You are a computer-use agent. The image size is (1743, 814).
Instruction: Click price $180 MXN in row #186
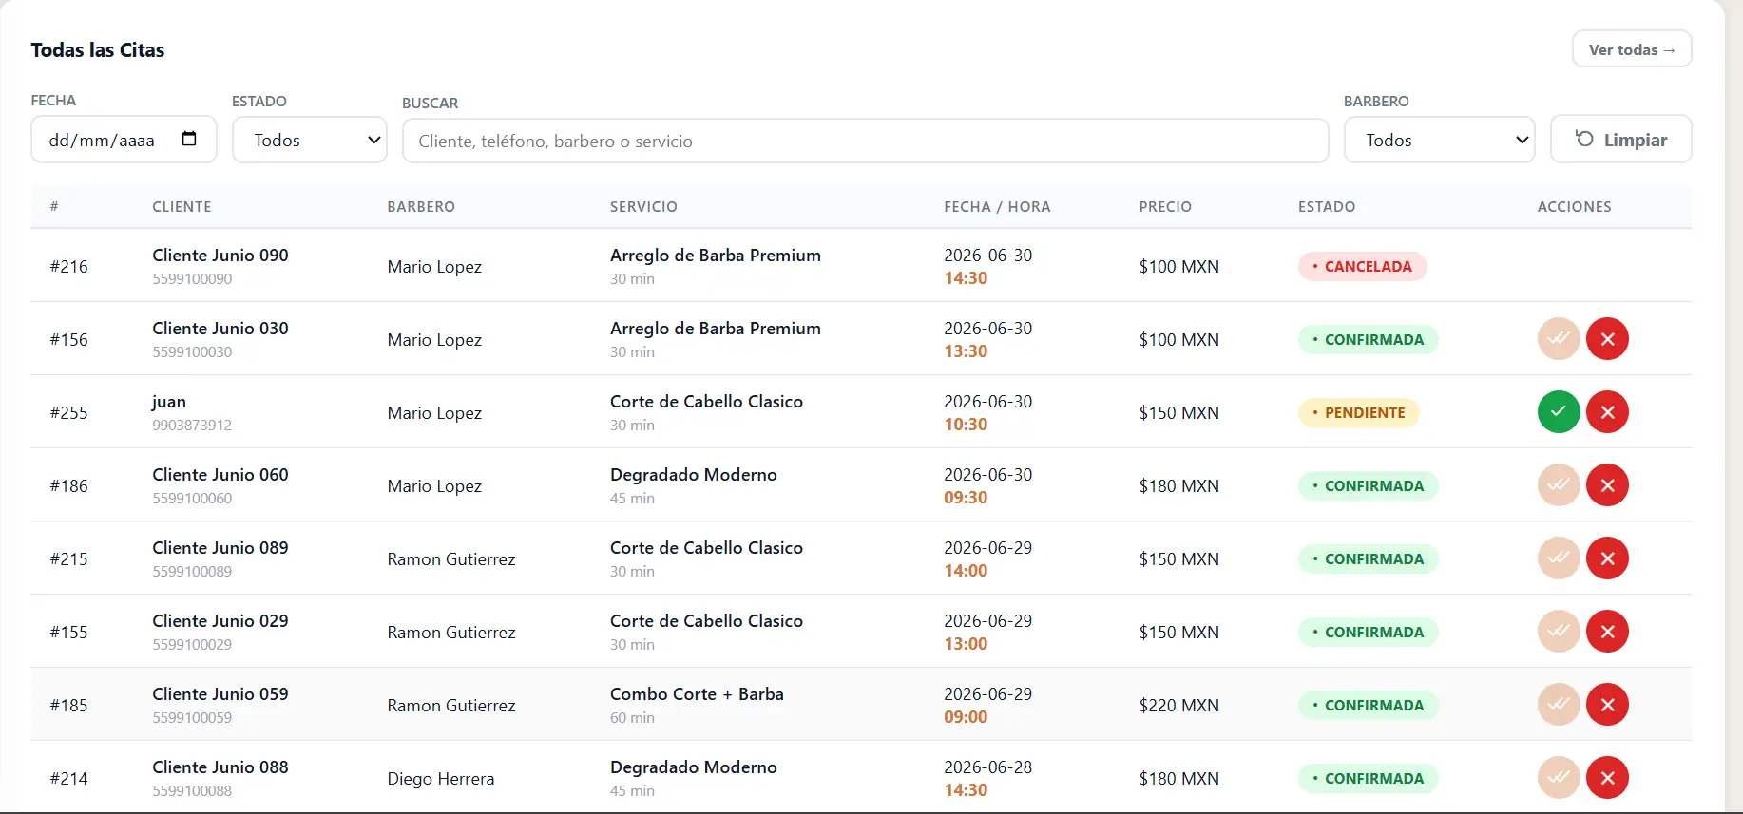pyautogui.click(x=1178, y=485)
